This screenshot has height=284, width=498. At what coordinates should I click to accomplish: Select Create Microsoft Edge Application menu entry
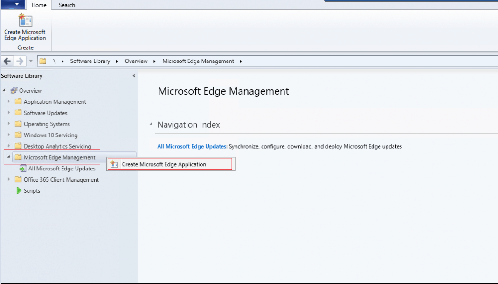(x=164, y=164)
